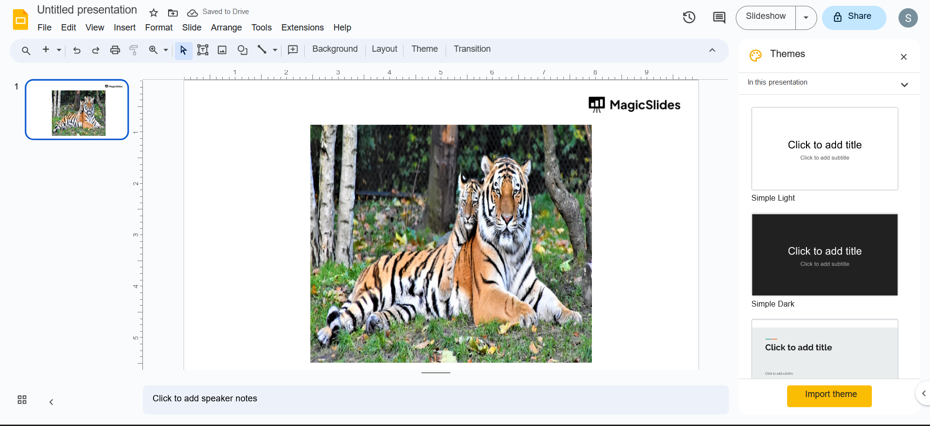Click the insert image icon
The height and width of the screenshot is (426, 930).
(222, 50)
